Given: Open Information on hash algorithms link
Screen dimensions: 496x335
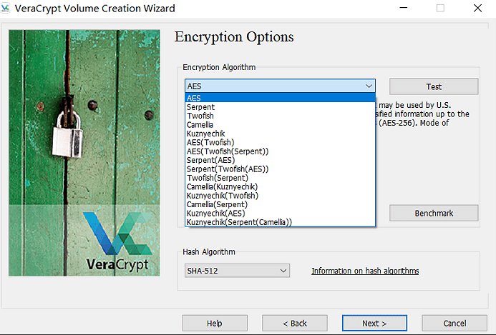Looking at the screenshot, I should [365, 271].
